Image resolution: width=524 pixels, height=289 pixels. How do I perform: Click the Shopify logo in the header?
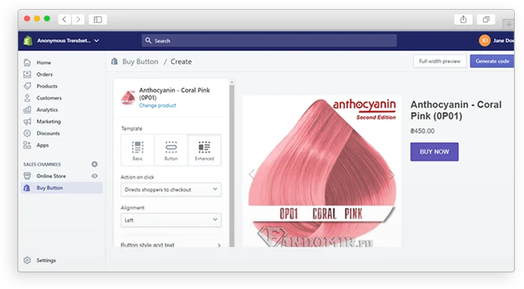[28, 41]
